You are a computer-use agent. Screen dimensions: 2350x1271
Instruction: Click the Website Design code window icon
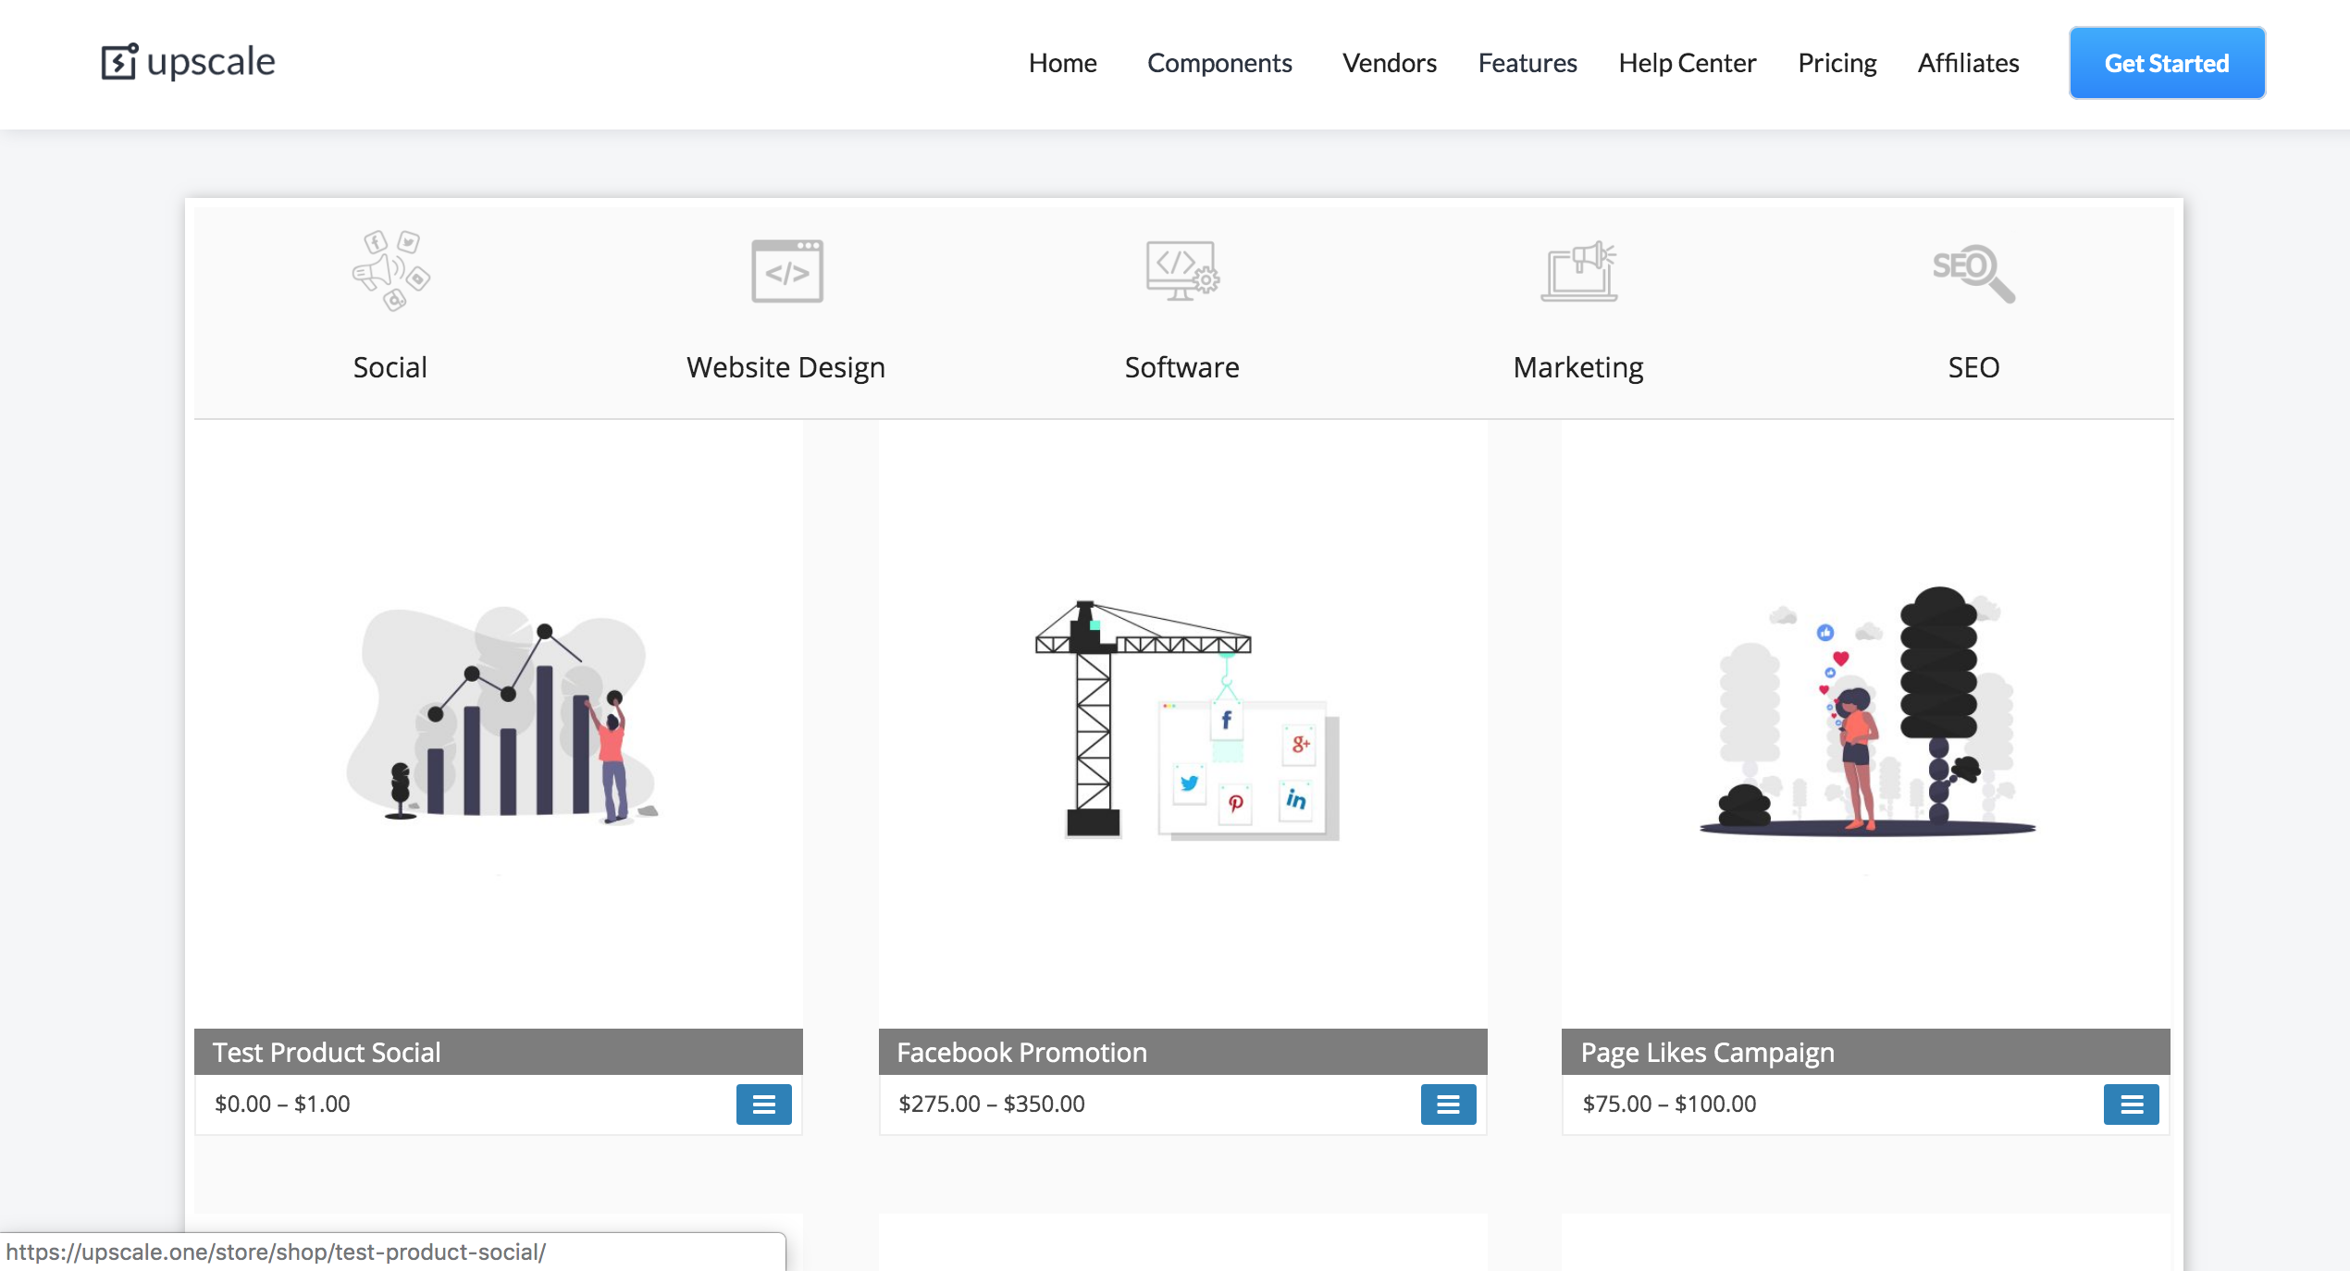786,271
